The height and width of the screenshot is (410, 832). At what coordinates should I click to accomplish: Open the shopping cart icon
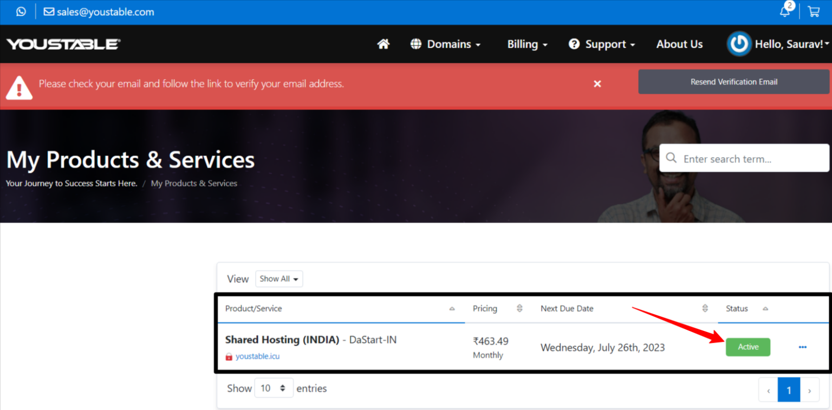[x=813, y=11]
